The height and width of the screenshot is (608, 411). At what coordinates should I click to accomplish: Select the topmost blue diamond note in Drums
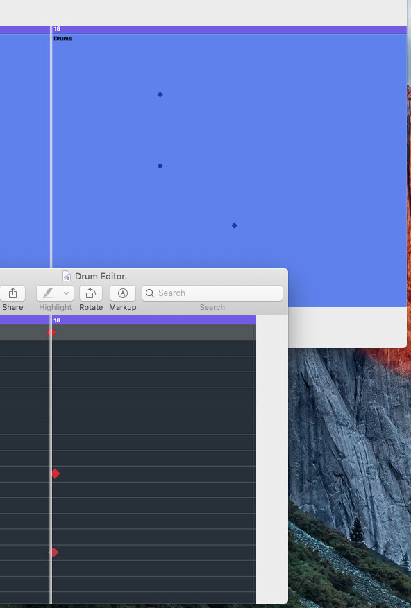coord(160,94)
